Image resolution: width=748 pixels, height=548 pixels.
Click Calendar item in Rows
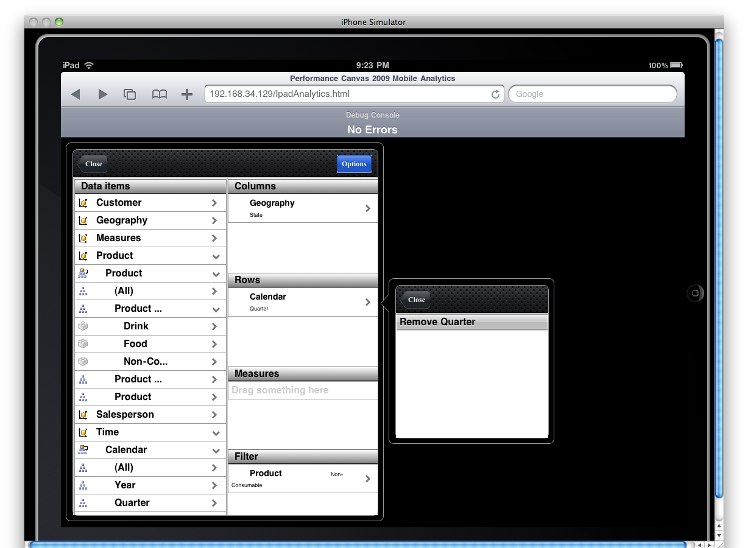[x=303, y=302]
